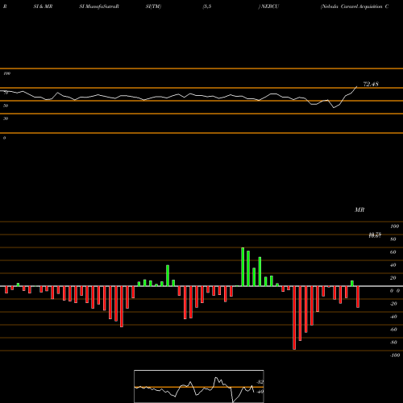The image size is (403, 403).
Task: Click the tallest green histogram bar
Action: coord(243,267)
